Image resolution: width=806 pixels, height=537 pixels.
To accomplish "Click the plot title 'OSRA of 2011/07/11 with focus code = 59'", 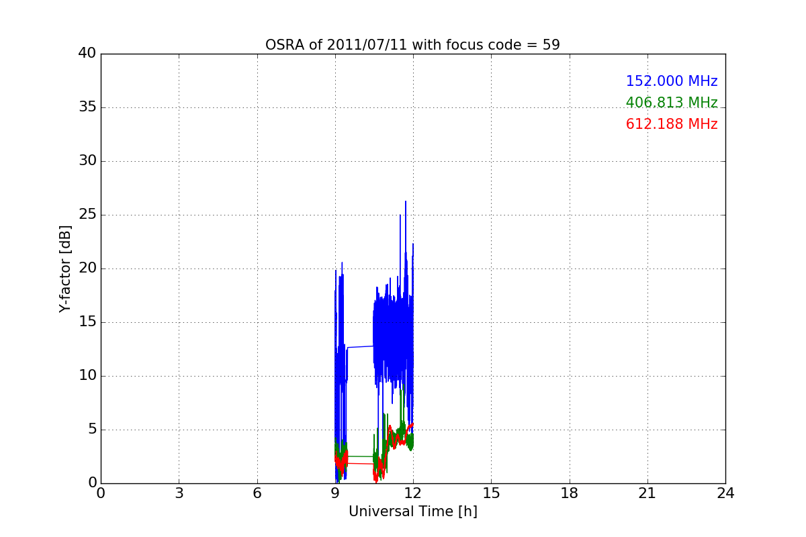I will 412,45.
